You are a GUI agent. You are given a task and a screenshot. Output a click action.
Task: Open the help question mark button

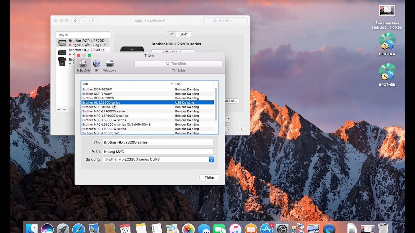[x=241, y=128]
